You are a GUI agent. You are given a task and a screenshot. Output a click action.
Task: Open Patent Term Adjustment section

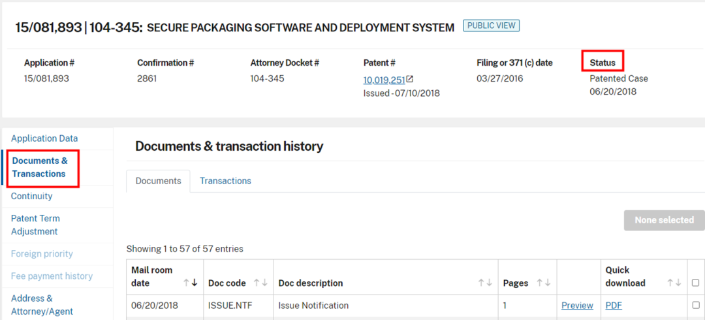coord(35,225)
